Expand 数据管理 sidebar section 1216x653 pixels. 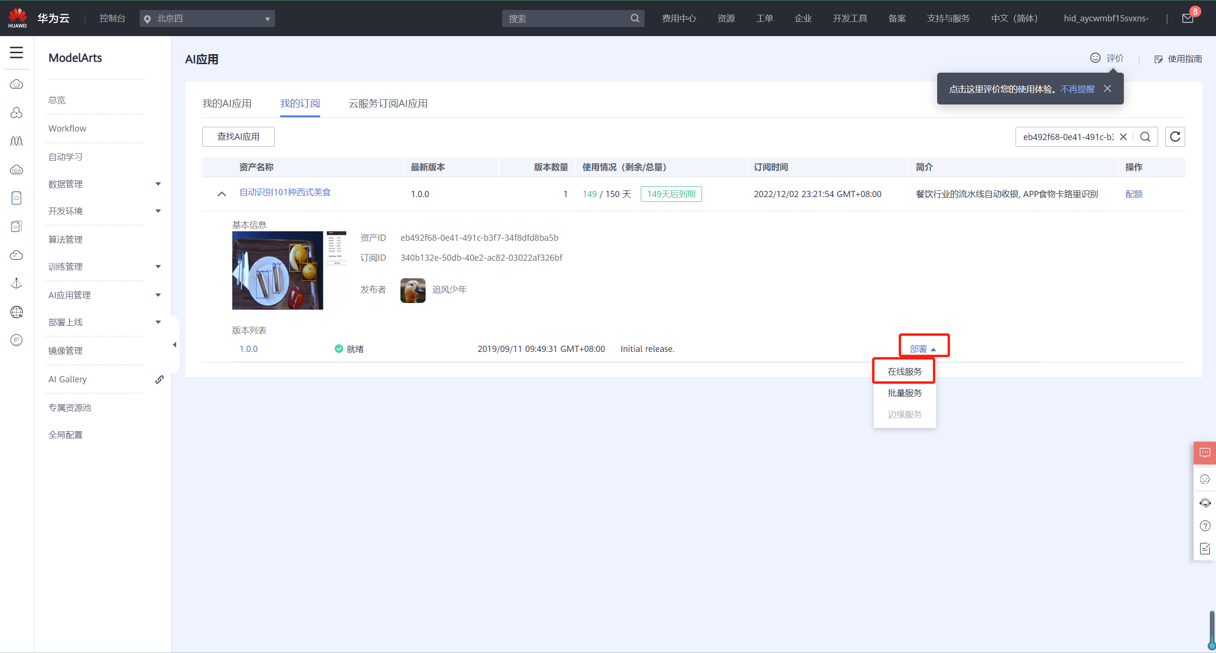(158, 184)
